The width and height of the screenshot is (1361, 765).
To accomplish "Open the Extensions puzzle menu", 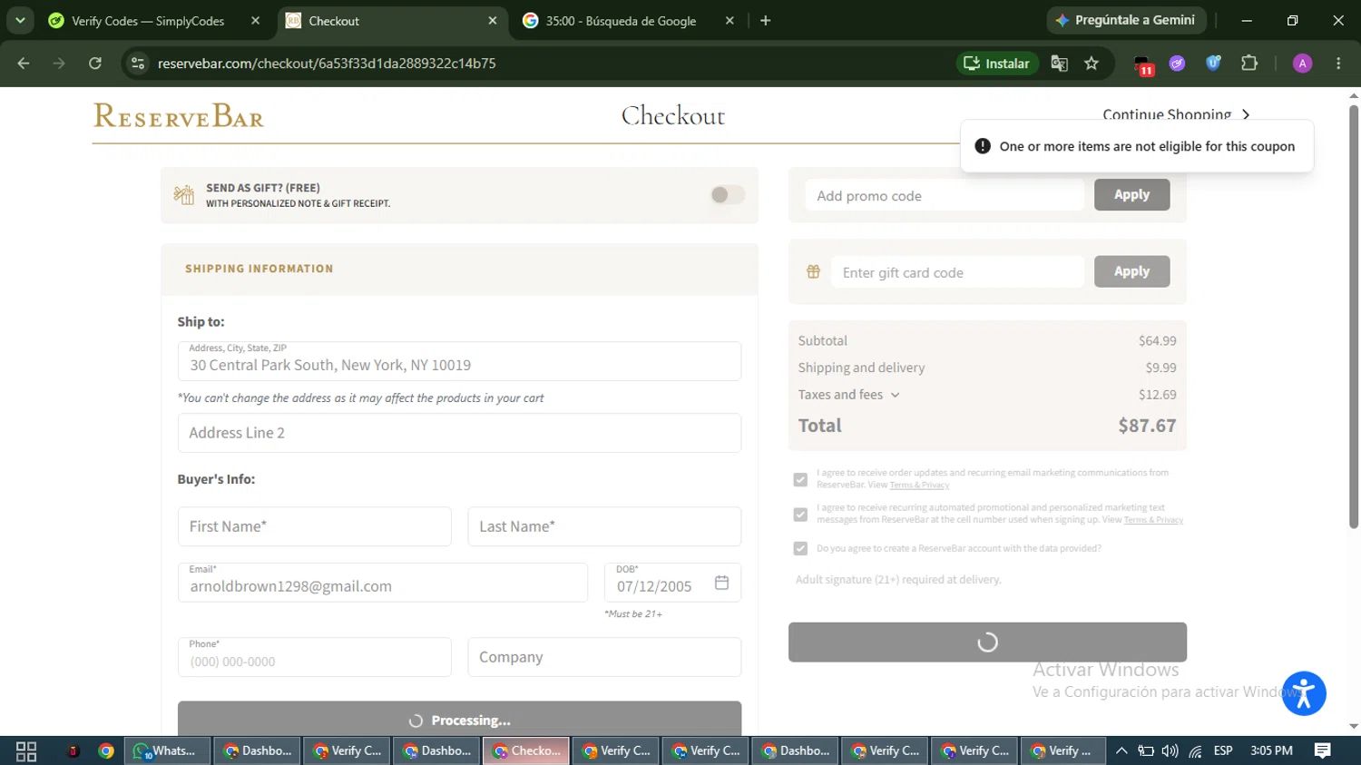I will (x=1249, y=63).
